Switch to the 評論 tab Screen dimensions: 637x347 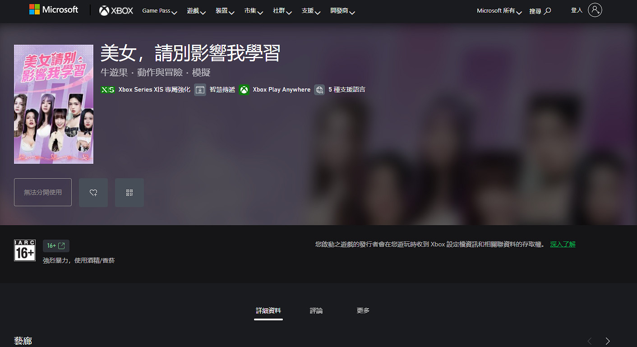[x=316, y=310]
